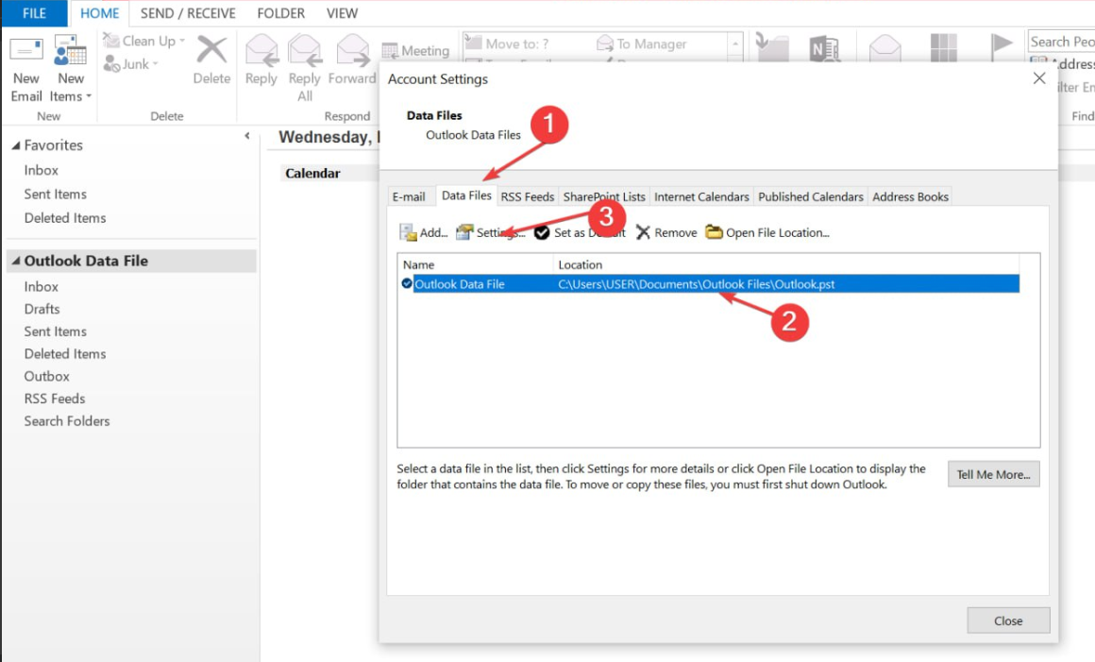This screenshot has width=1095, height=662.
Task: Click the Calendar header in To-Do pane
Action: tap(312, 173)
